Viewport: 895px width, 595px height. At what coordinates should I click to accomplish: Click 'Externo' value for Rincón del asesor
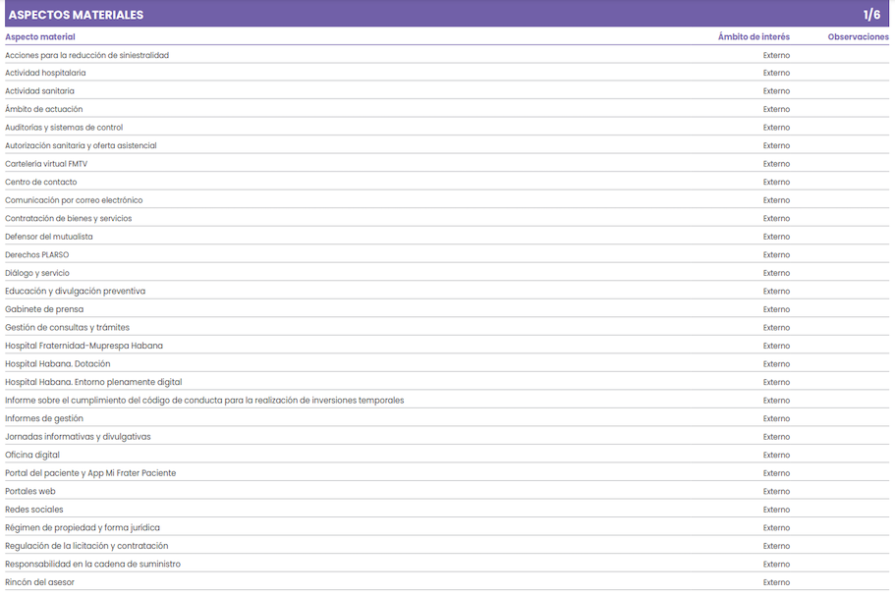pos(776,583)
